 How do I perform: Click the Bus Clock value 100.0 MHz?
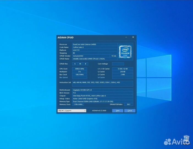[x=79, y=74]
